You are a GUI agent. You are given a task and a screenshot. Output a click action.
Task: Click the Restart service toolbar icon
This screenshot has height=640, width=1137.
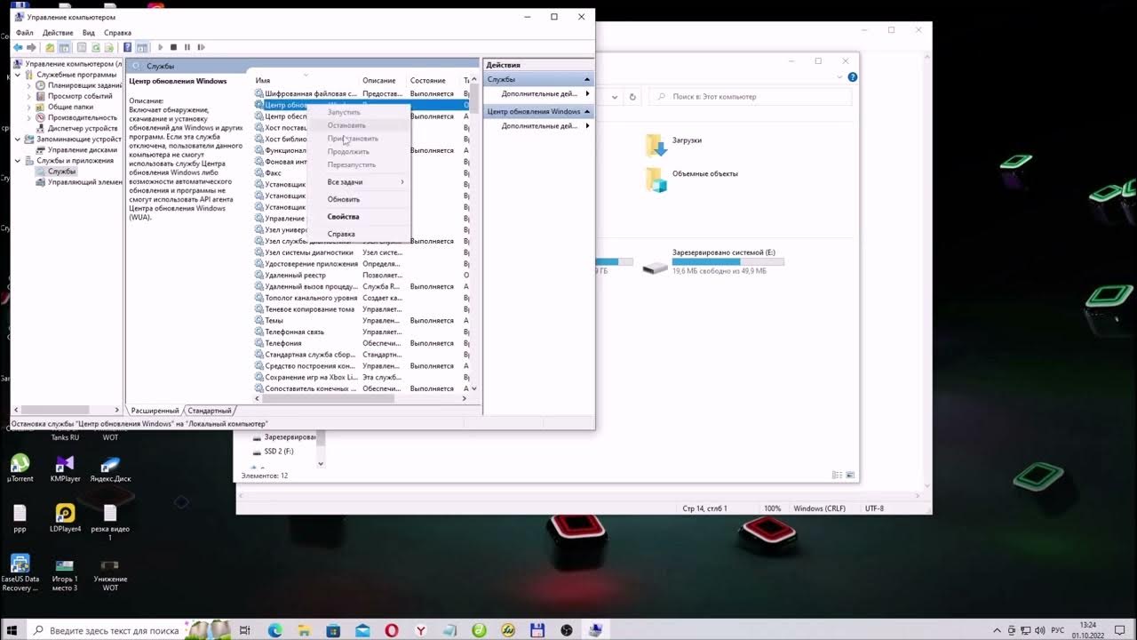[x=201, y=47]
